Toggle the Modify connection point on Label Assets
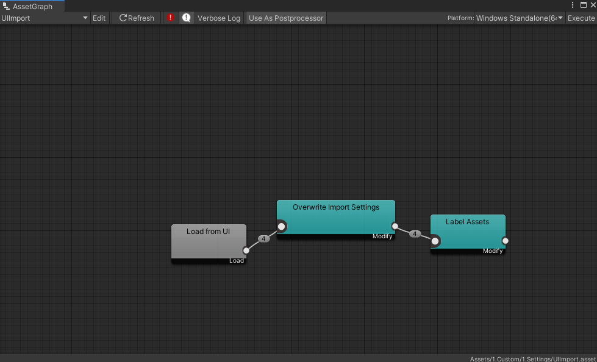The width and height of the screenshot is (597, 362). (505, 241)
